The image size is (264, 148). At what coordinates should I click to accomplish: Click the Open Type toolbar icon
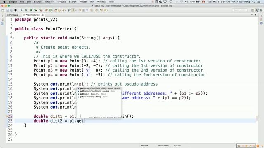(x=56, y=10)
